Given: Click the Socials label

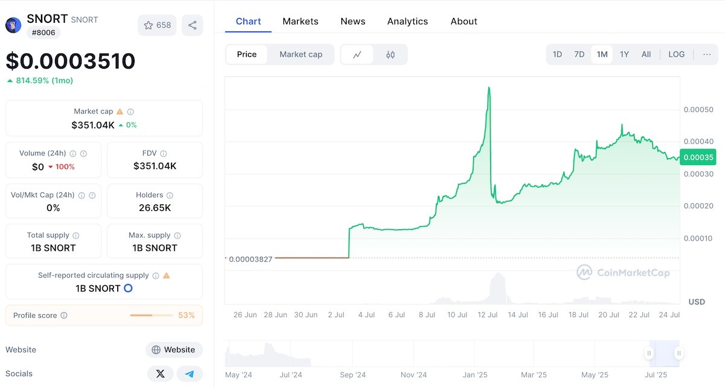Looking at the screenshot, I should [19, 374].
